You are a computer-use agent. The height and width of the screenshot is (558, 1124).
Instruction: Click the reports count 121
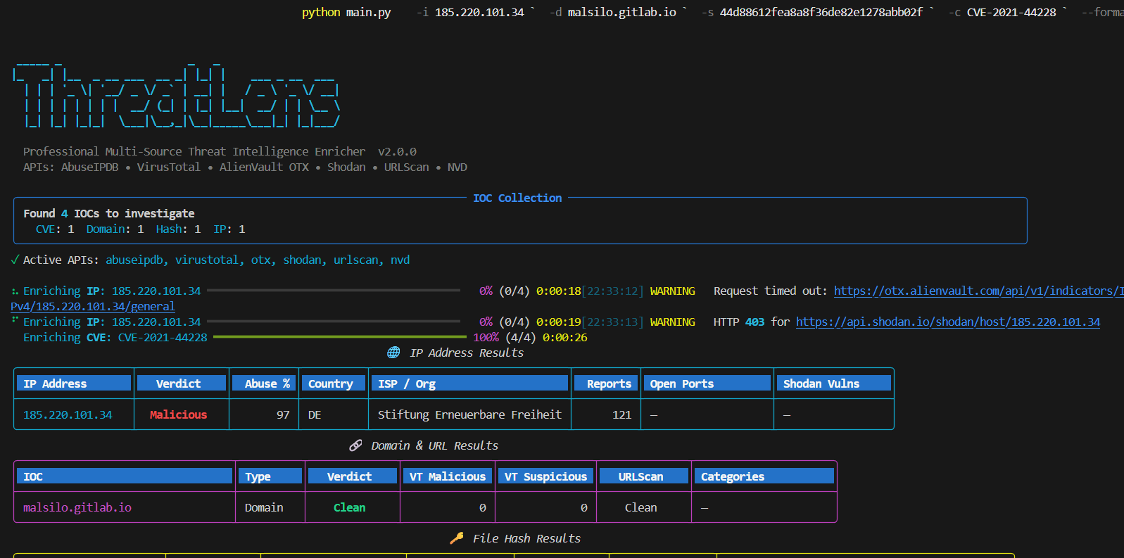coord(621,414)
